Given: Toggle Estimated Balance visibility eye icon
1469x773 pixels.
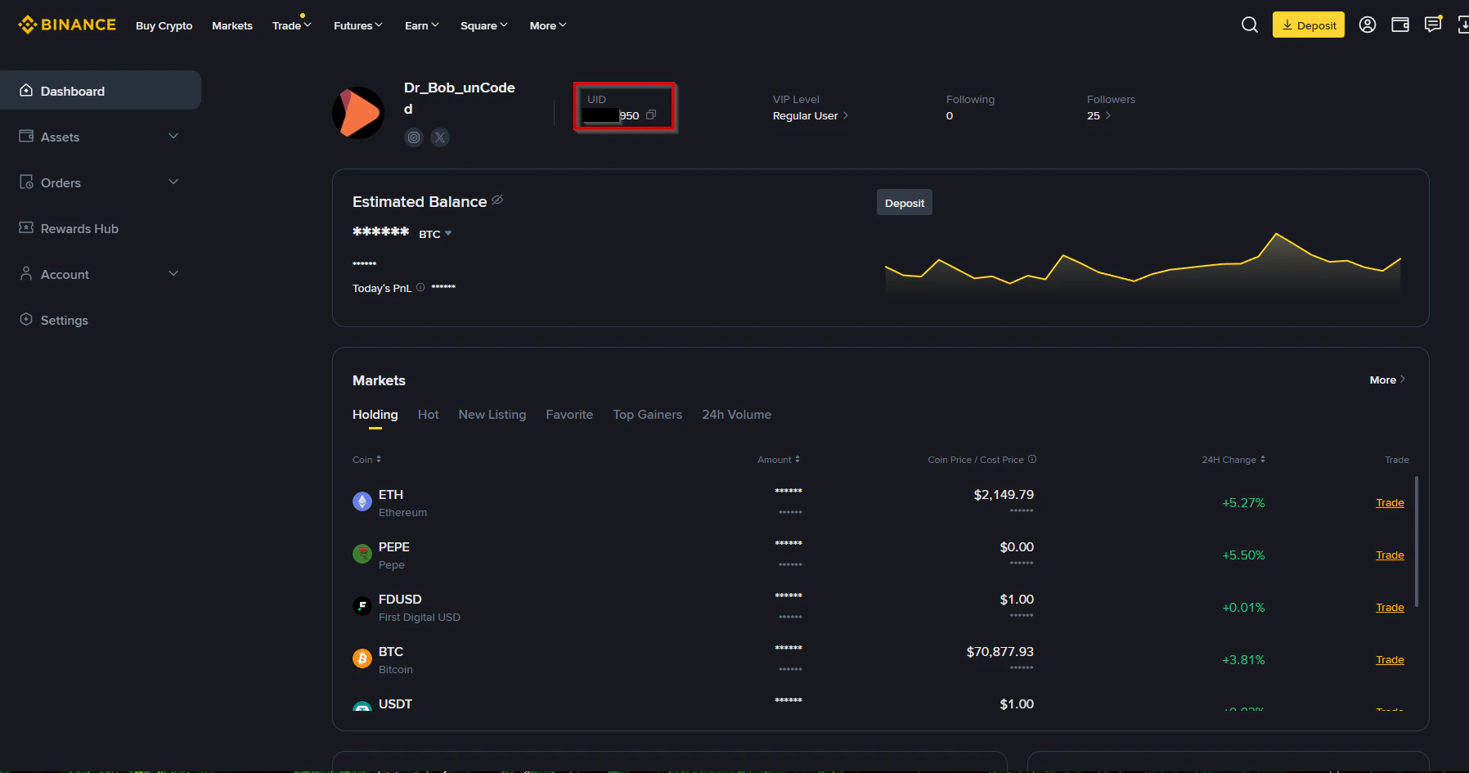Looking at the screenshot, I should click(x=496, y=200).
